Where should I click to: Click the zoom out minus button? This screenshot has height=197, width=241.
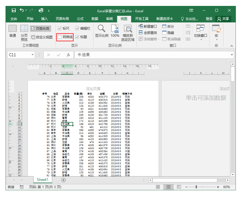(x=186, y=187)
